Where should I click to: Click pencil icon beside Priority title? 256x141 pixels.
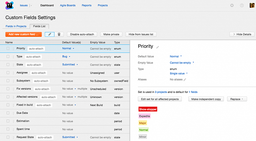[x=157, y=47]
